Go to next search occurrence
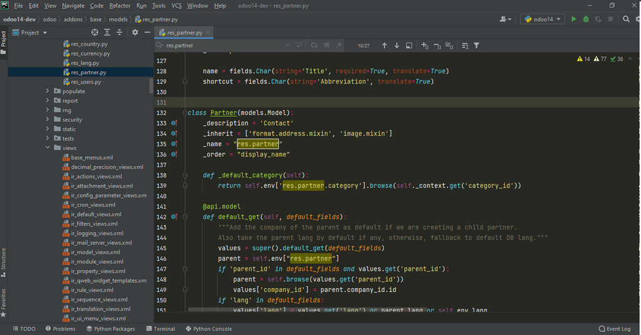641x335 pixels. pyautogui.click(x=396, y=46)
